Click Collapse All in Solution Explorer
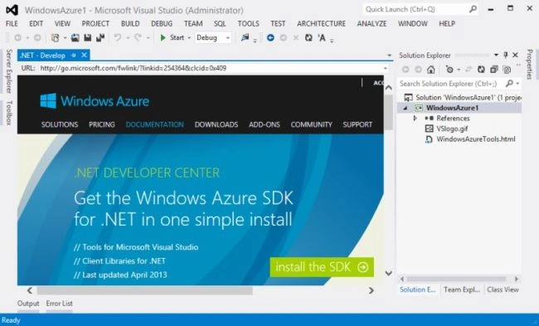Viewport: 539px width, 326px height. [x=494, y=70]
